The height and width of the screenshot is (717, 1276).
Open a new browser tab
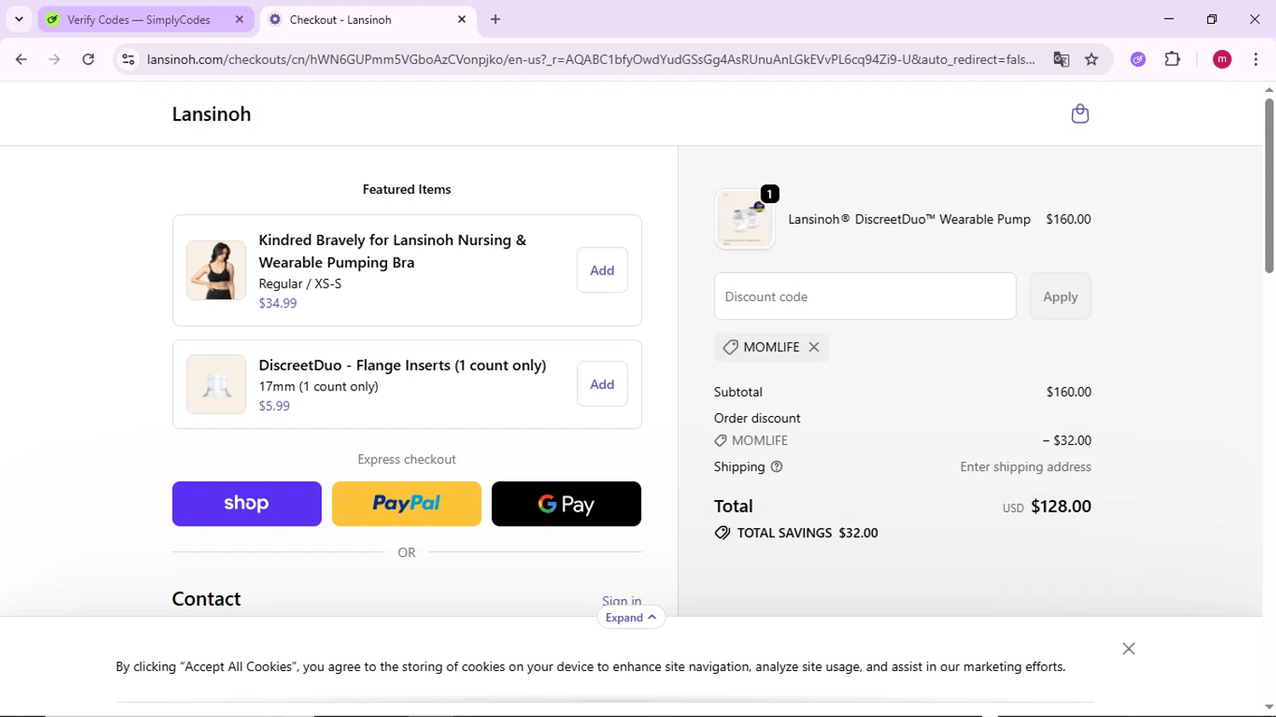click(x=496, y=20)
